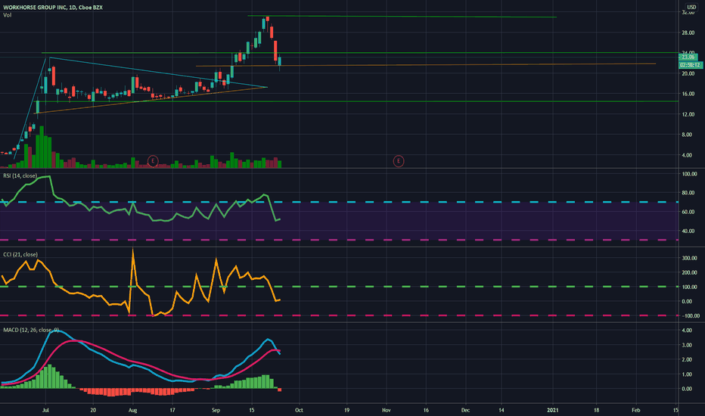The width and height of the screenshot is (705, 416).
Task: Click the countdown timer tag on price axis
Action: pyautogui.click(x=690, y=65)
